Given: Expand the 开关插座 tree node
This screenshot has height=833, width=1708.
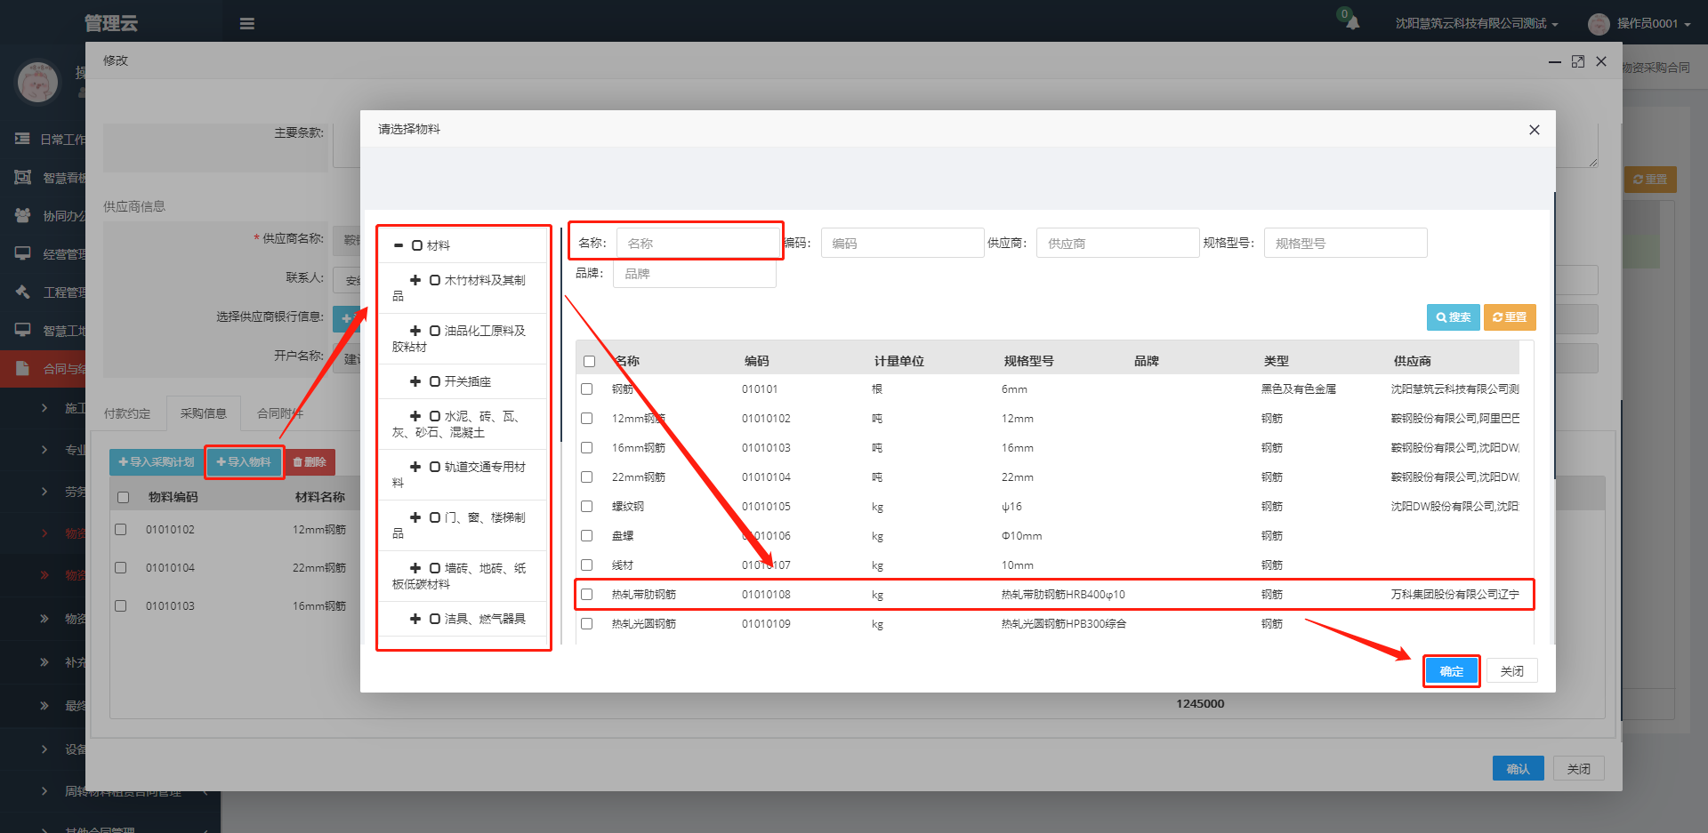Looking at the screenshot, I should [x=415, y=381].
